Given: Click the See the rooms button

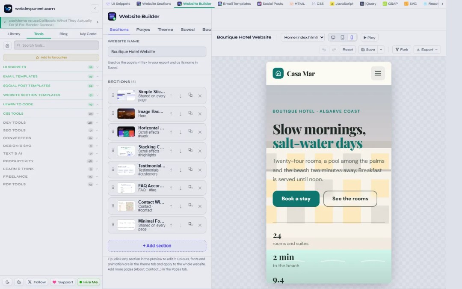Looking at the screenshot, I should [350, 199].
